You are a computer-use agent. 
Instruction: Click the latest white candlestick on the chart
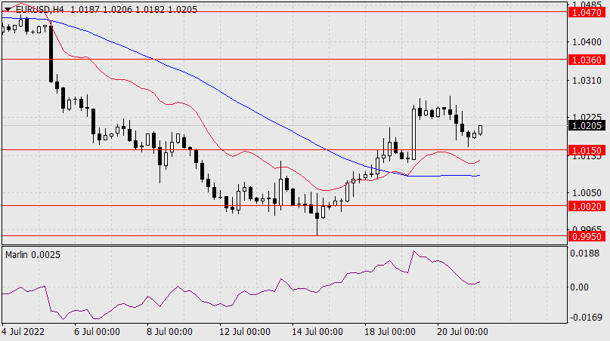pos(481,130)
